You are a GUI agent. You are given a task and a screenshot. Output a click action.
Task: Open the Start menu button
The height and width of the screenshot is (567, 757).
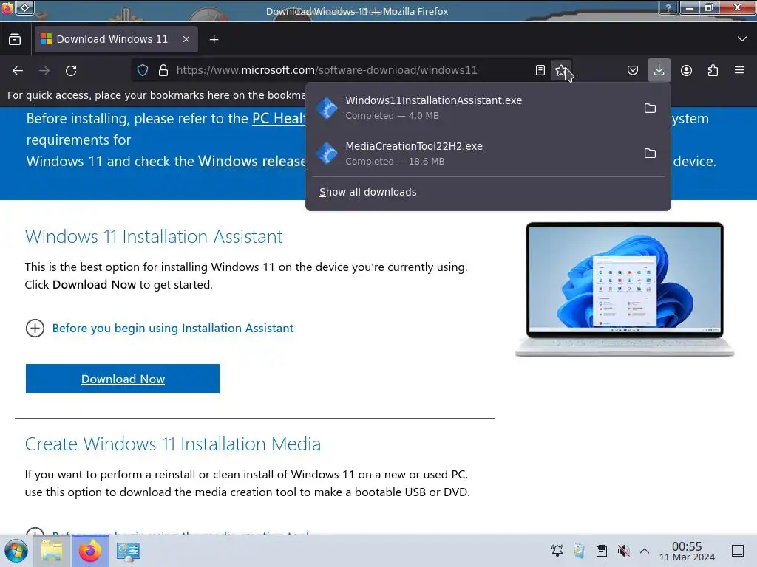pyautogui.click(x=16, y=551)
